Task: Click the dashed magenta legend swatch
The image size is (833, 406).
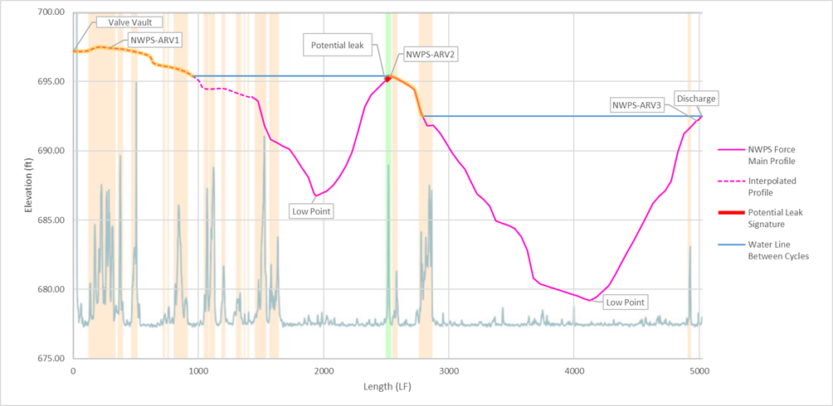Action: (730, 181)
